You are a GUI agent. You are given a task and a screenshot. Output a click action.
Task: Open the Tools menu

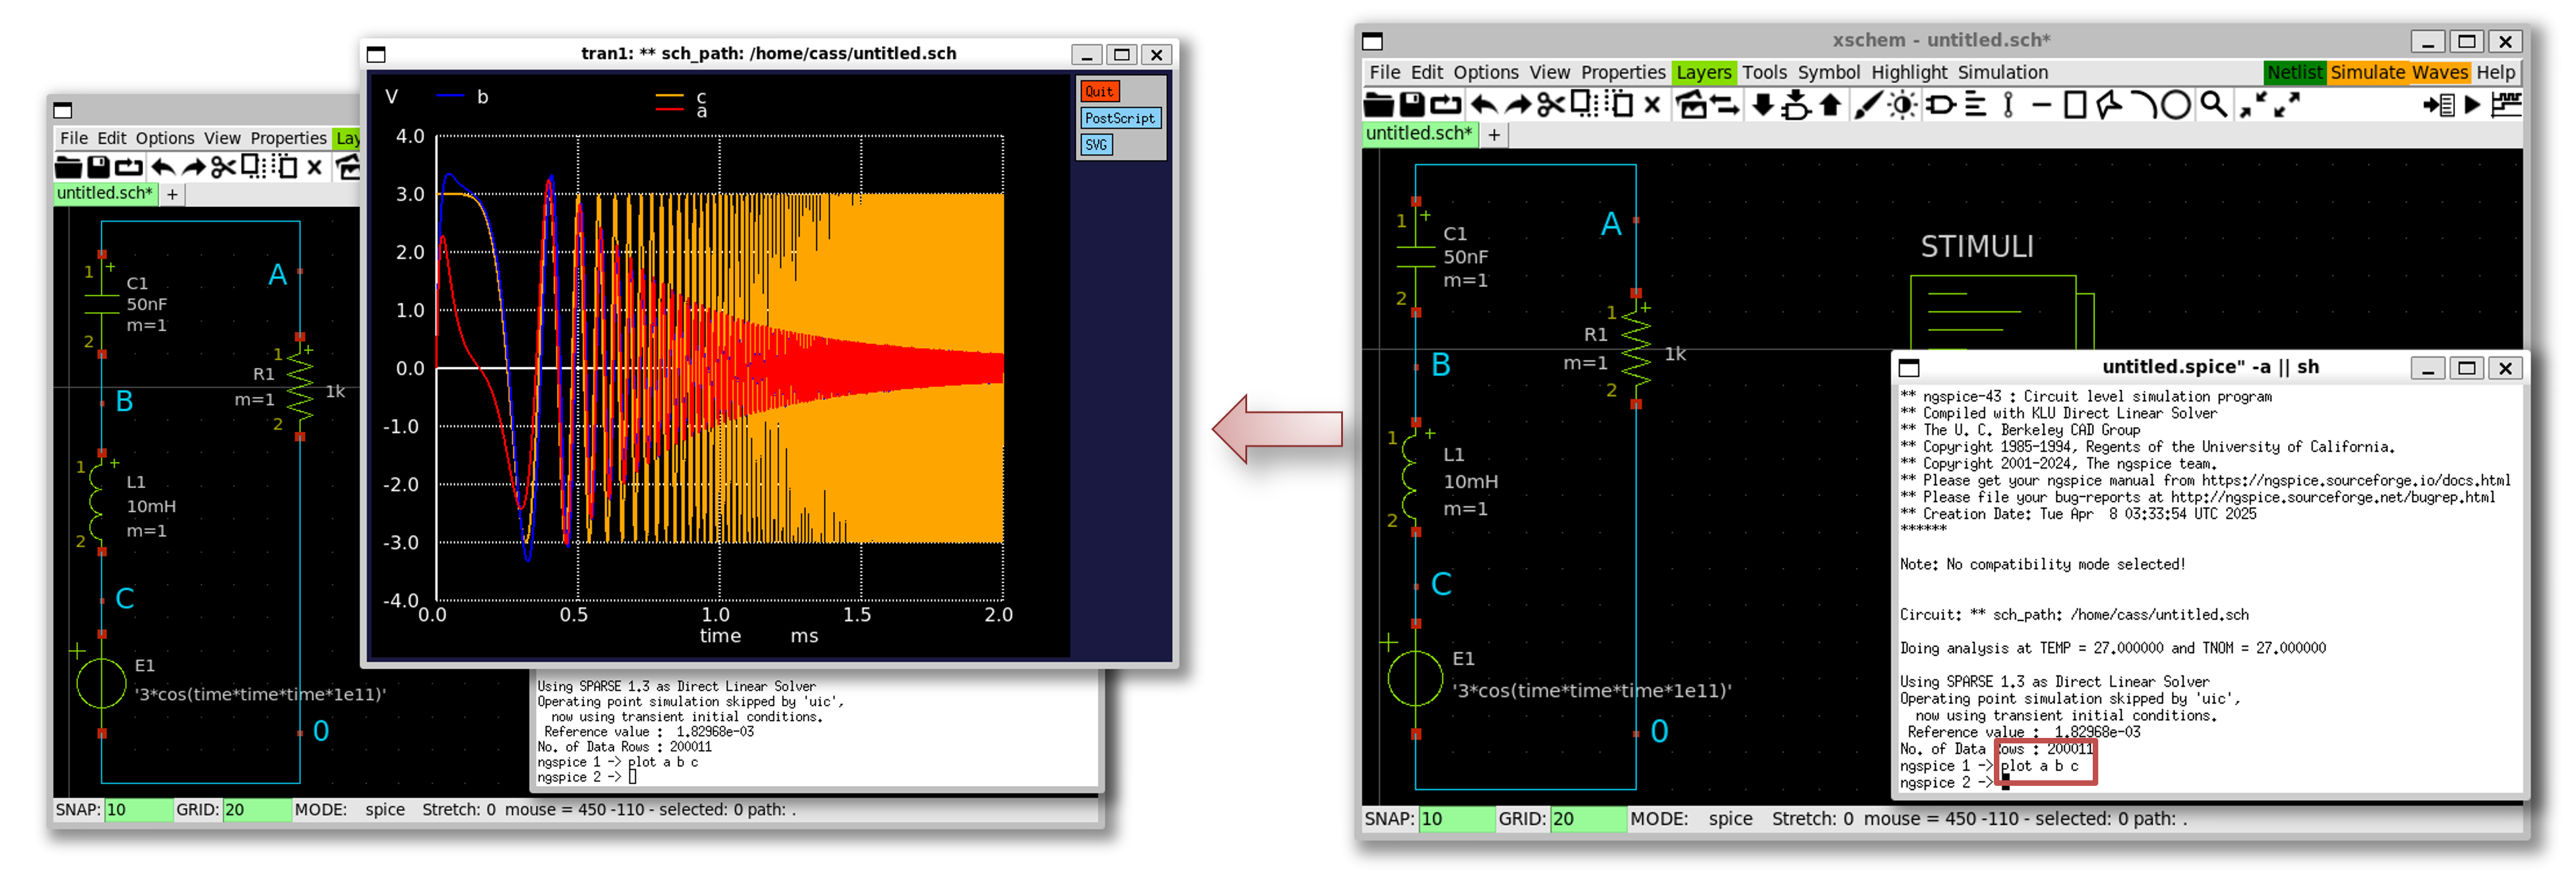[1764, 72]
